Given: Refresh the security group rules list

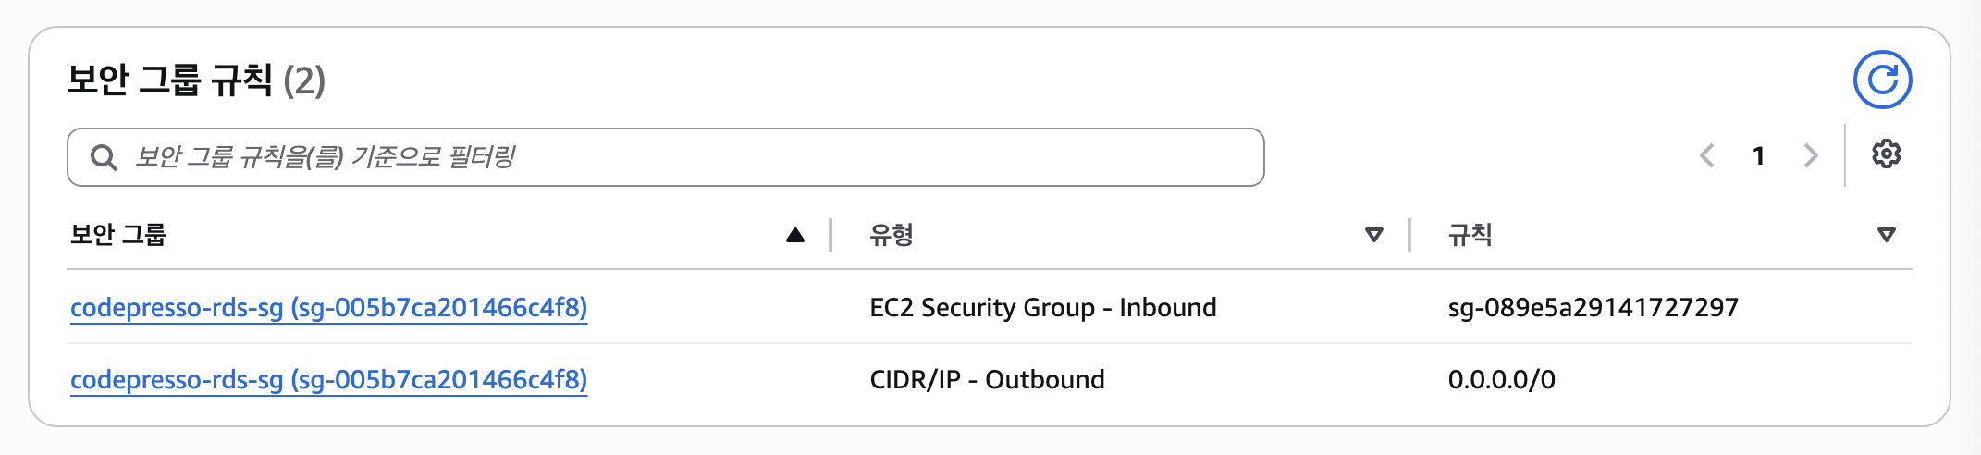Looking at the screenshot, I should click(x=1882, y=80).
